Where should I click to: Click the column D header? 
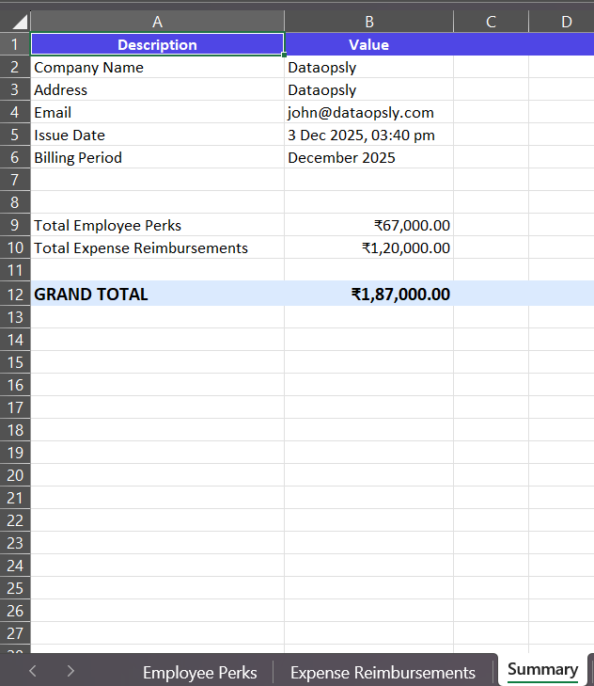566,22
